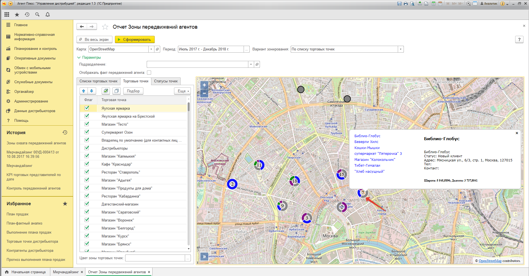Click the notifications bell icon

point(48,15)
